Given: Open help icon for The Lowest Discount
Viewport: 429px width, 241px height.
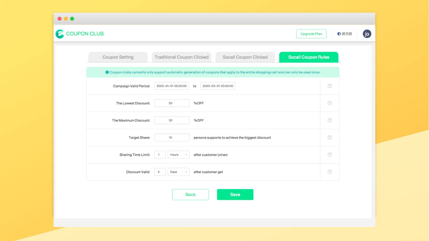Looking at the screenshot, I should [330, 103].
